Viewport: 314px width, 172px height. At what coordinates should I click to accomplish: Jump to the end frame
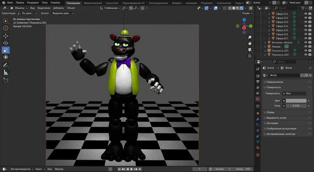140,169
